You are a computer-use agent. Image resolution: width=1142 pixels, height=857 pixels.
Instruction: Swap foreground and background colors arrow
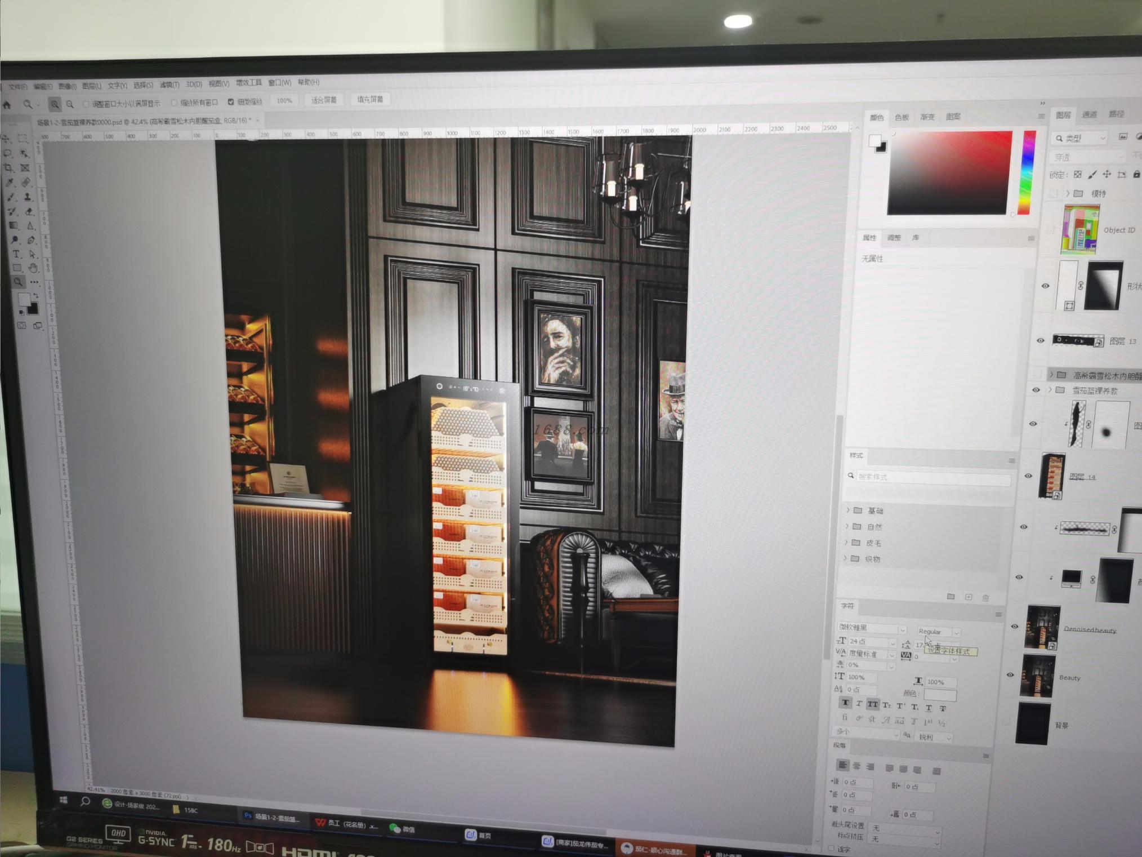(x=35, y=295)
